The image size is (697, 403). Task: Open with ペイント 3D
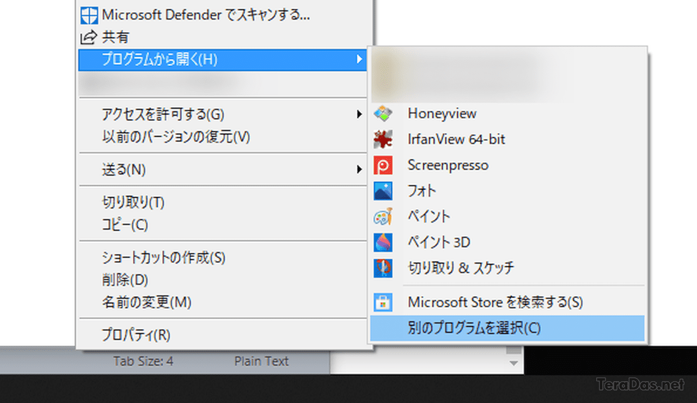coord(508,242)
